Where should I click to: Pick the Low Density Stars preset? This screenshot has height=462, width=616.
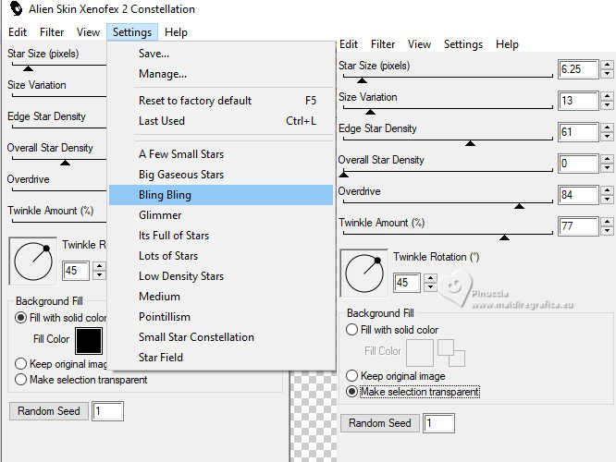pos(221,276)
